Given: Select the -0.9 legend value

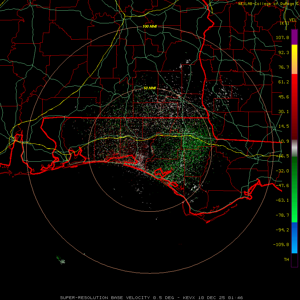Looking at the screenshot, I should (284, 141).
